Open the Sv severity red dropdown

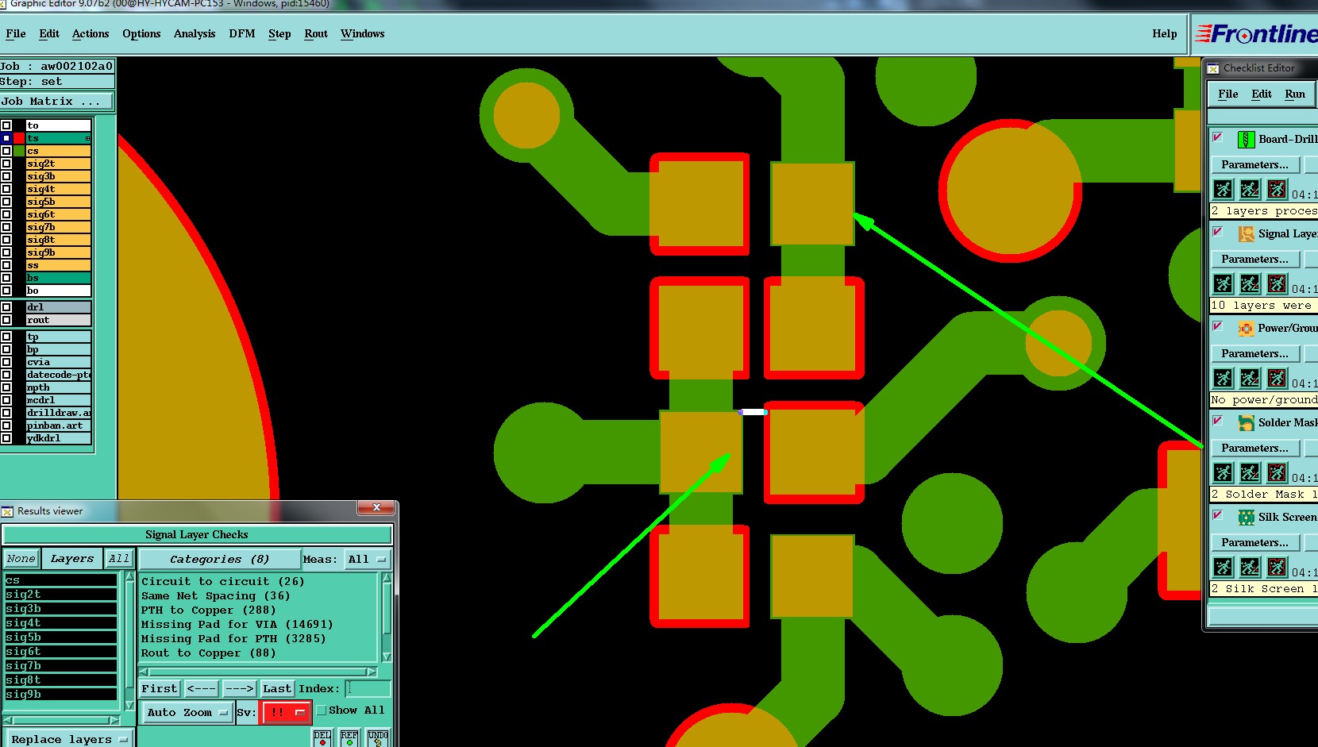285,713
